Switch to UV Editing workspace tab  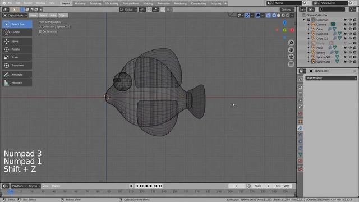pyautogui.click(x=112, y=3)
